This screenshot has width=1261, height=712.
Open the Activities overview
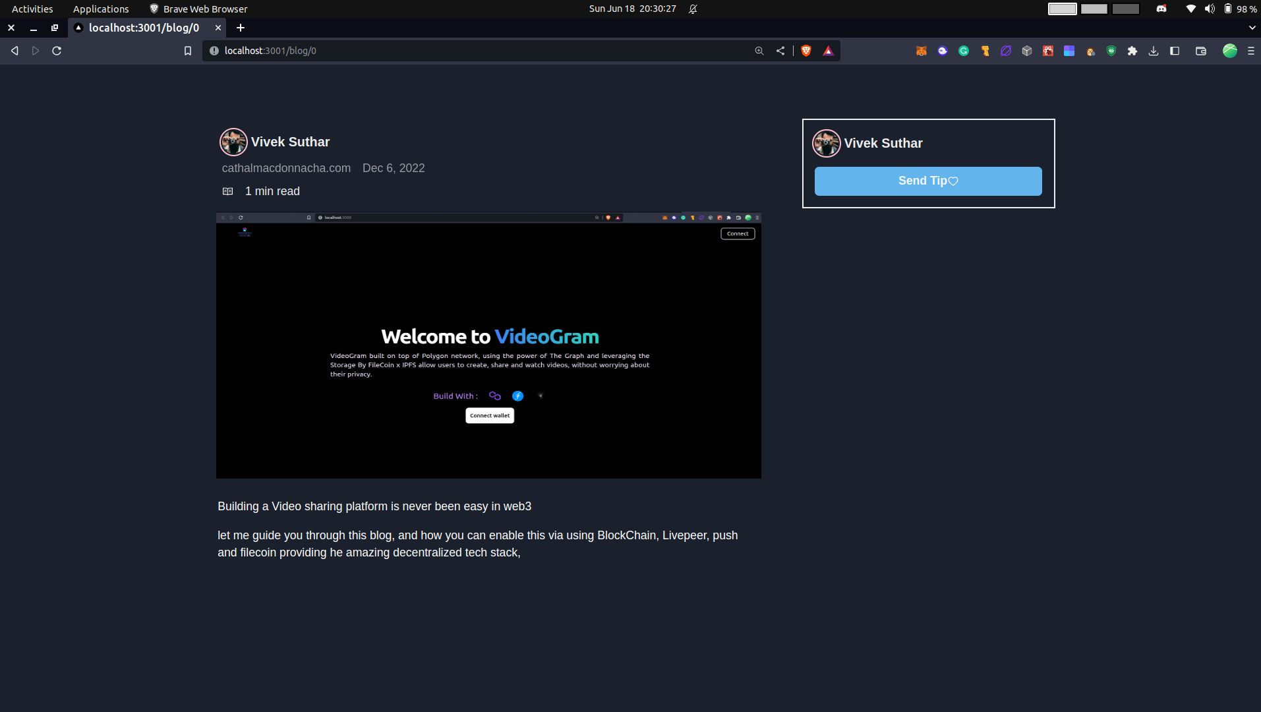[32, 9]
